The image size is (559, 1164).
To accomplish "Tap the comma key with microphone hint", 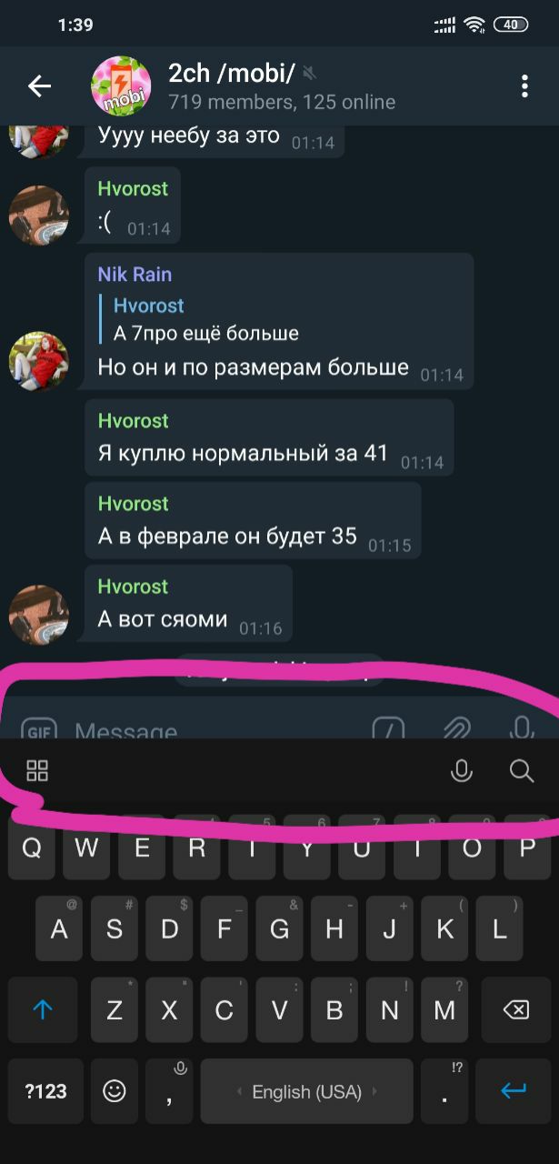I will click(170, 1091).
